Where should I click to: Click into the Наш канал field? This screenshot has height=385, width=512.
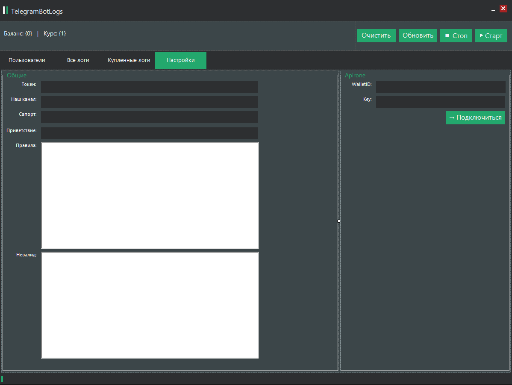click(x=150, y=102)
